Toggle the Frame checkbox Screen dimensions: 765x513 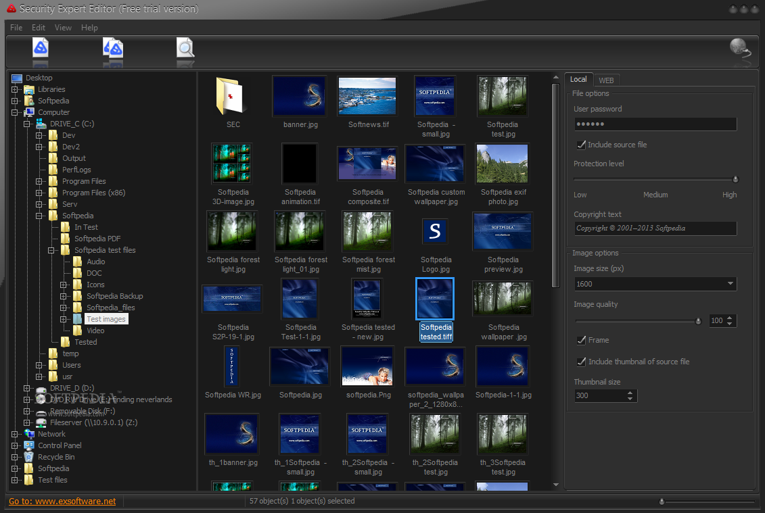point(581,340)
